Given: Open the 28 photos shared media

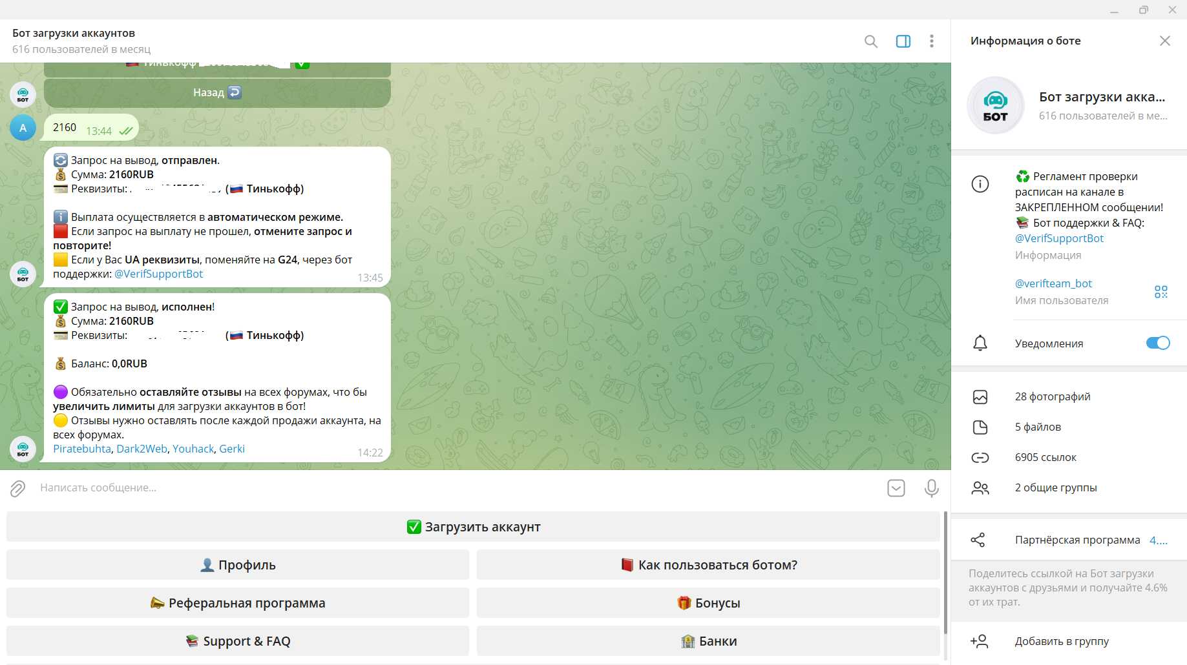Looking at the screenshot, I should pos(1052,396).
